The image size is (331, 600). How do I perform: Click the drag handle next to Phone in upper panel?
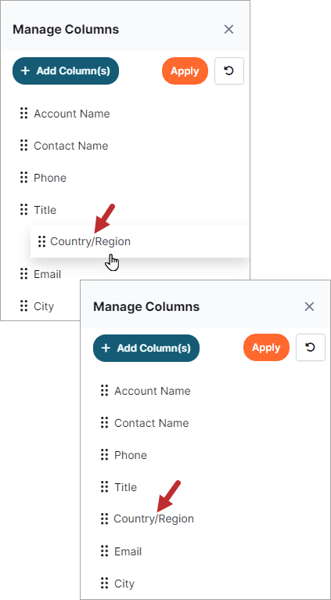pyautogui.click(x=23, y=178)
